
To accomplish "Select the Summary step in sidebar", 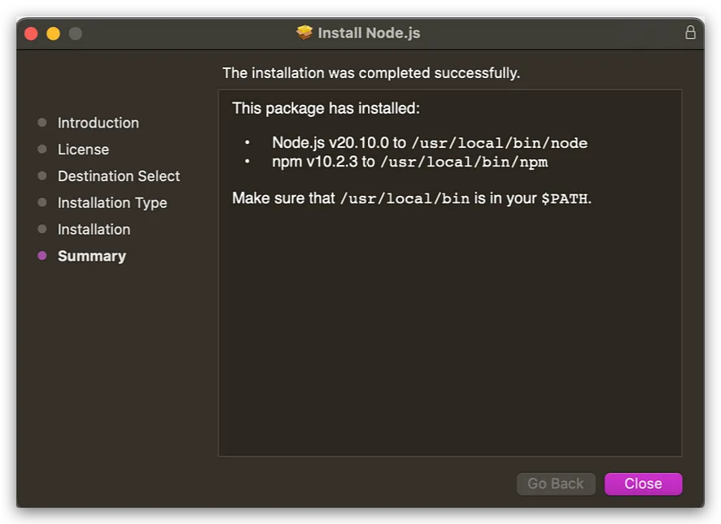I will tap(91, 256).
